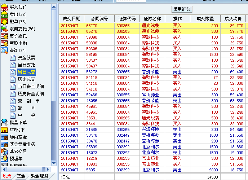Click the green SELL icon for 卖出[F2]

click(x=4, y=14)
